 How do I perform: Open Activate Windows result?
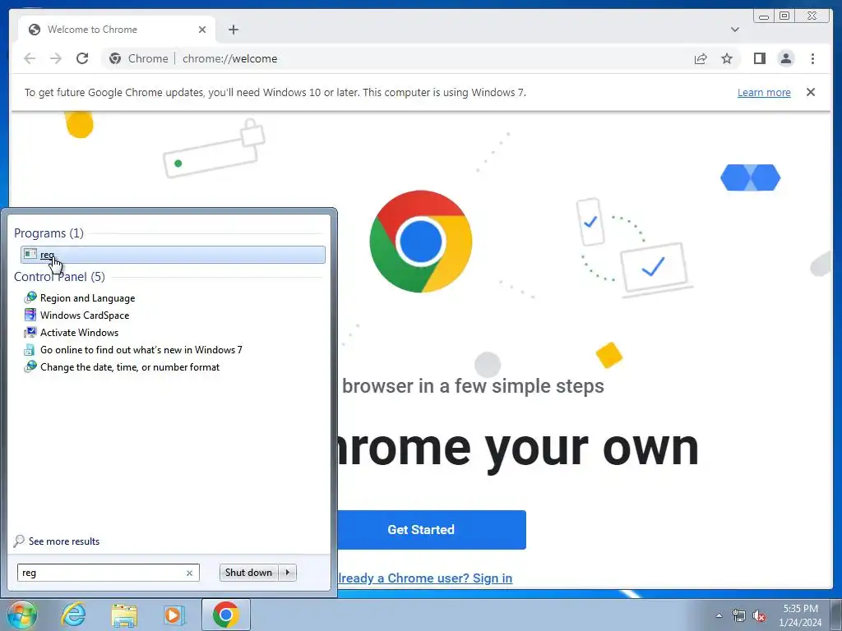[x=80, y=333]
